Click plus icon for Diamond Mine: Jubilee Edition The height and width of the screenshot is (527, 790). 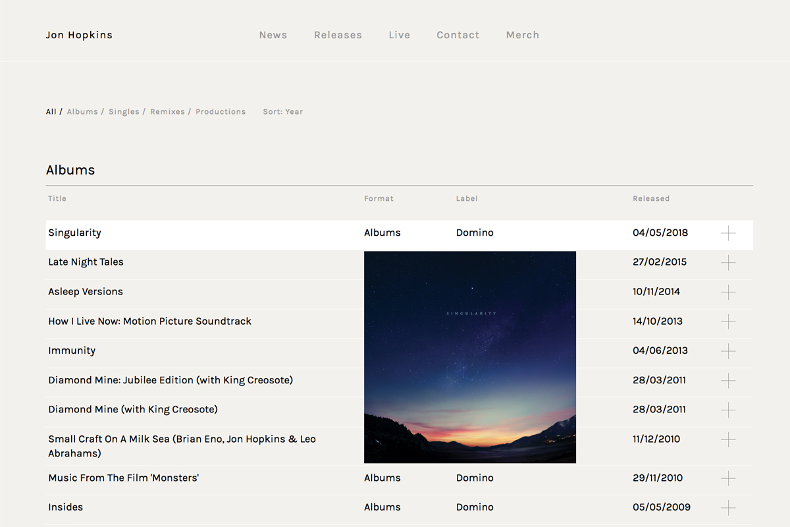tap(727, 381)
